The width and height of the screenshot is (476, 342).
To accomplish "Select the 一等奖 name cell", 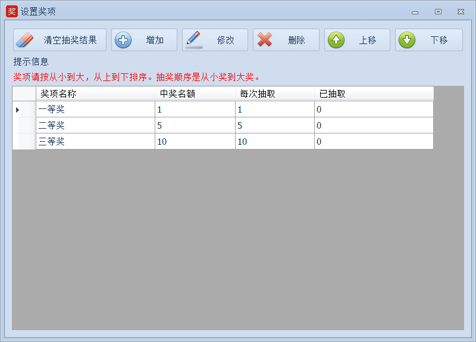I will (95, 110).
